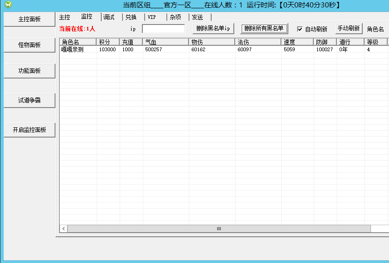This screenshot has height=263, width=389.
Task: Click the 开启监控面板 button
Action: [29, 130]
